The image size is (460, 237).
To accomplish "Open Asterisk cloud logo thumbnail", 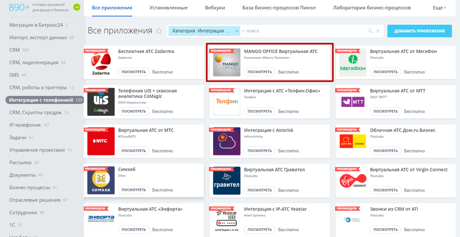I will [x=226, y=141].
